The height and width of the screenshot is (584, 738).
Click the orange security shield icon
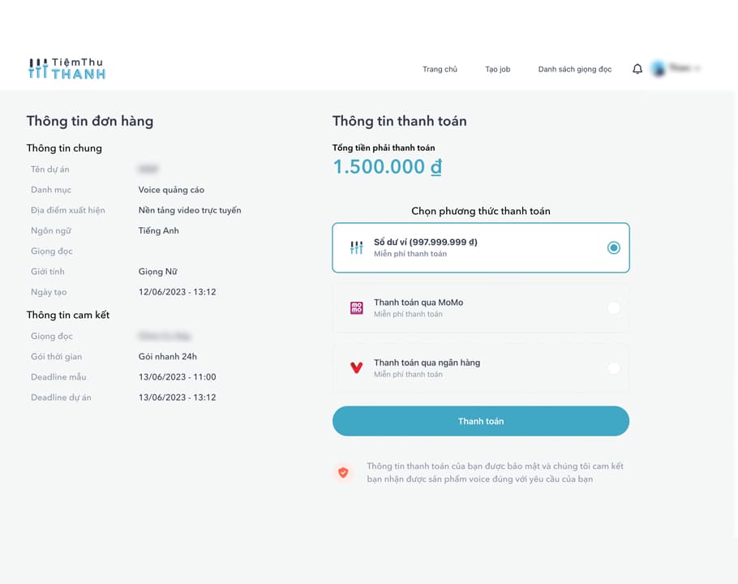point(343,472)
